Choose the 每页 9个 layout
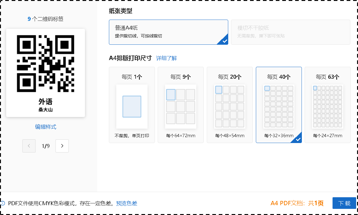Screen dimensions: 358x215 [181, 105]
